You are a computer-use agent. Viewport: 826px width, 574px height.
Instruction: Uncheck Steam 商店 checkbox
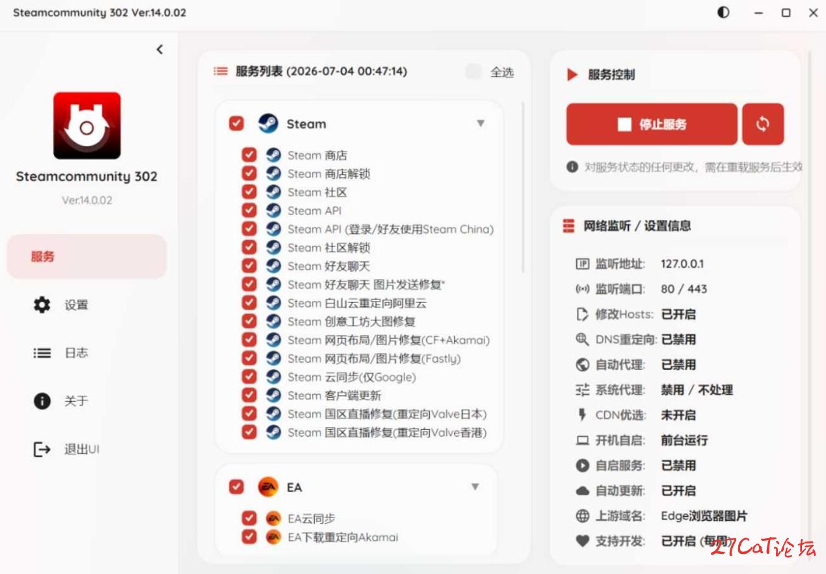click(249, 155)
